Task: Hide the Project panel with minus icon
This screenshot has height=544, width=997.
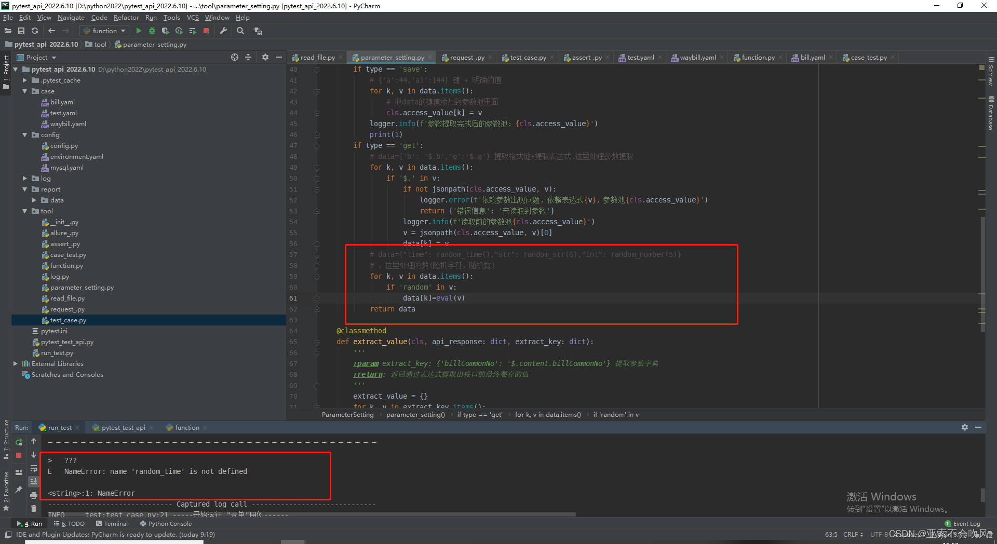Action: point(279,57)
